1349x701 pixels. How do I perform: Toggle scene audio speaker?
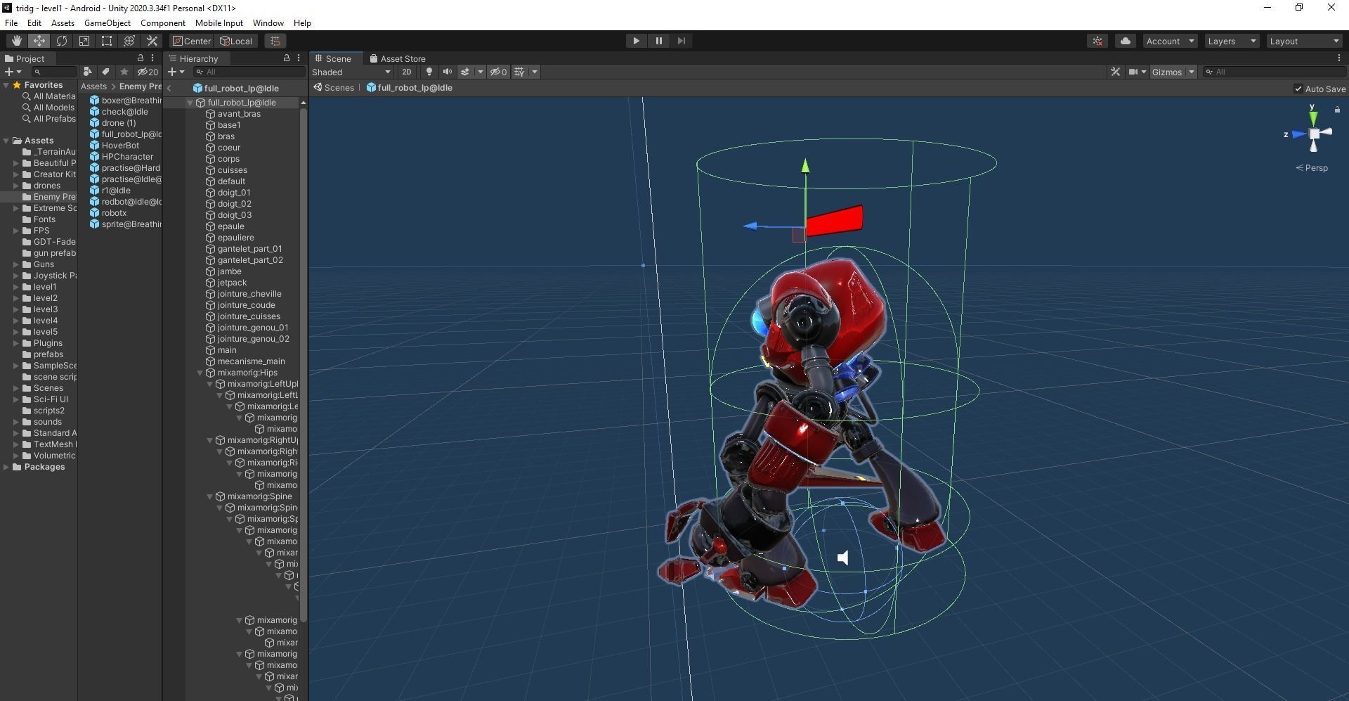(x=447, y=72)
